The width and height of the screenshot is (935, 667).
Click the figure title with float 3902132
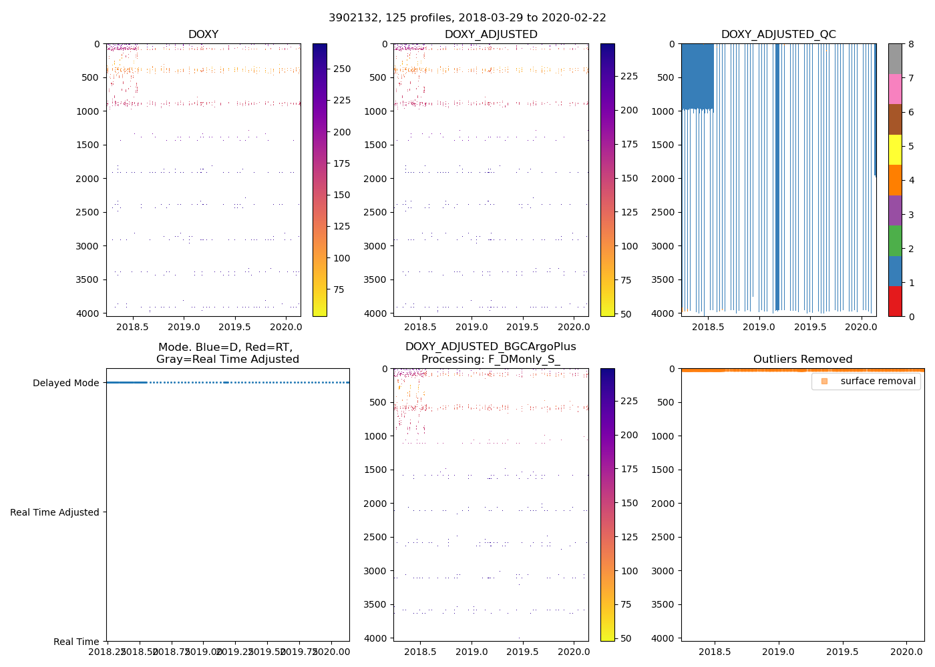(467, 18)
